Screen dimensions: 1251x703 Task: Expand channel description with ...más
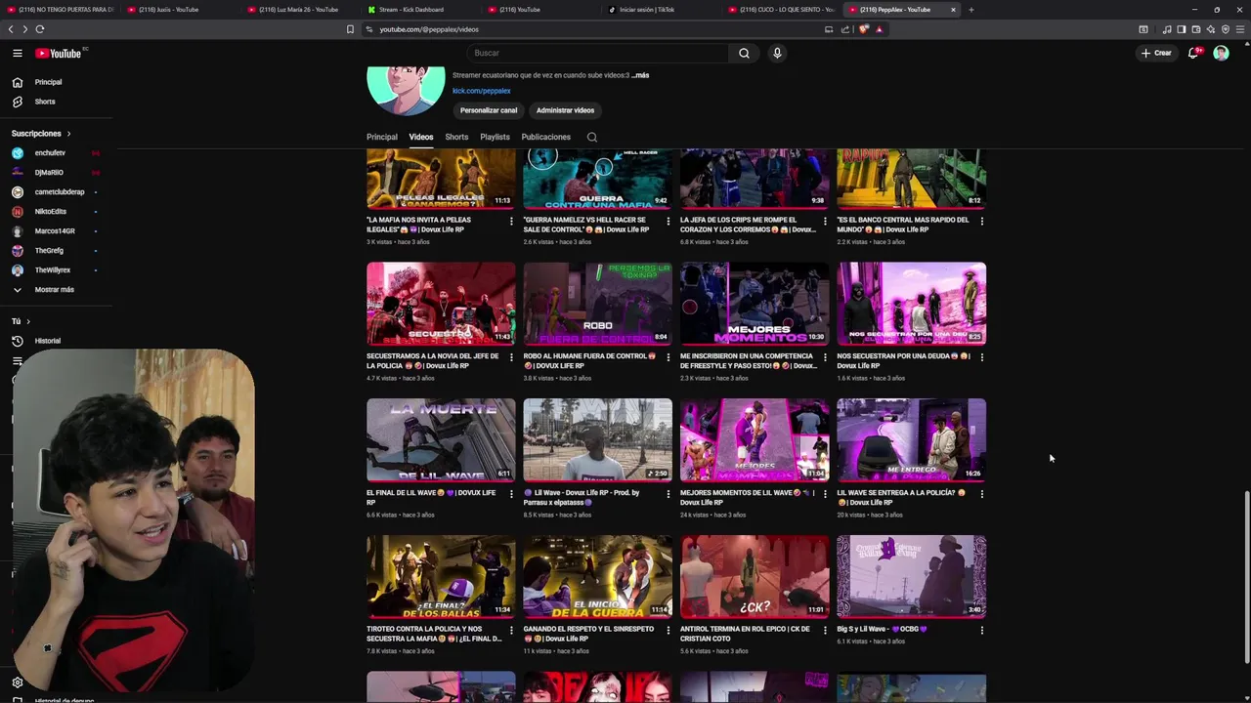pyautogui.click(x=640, y=75)
